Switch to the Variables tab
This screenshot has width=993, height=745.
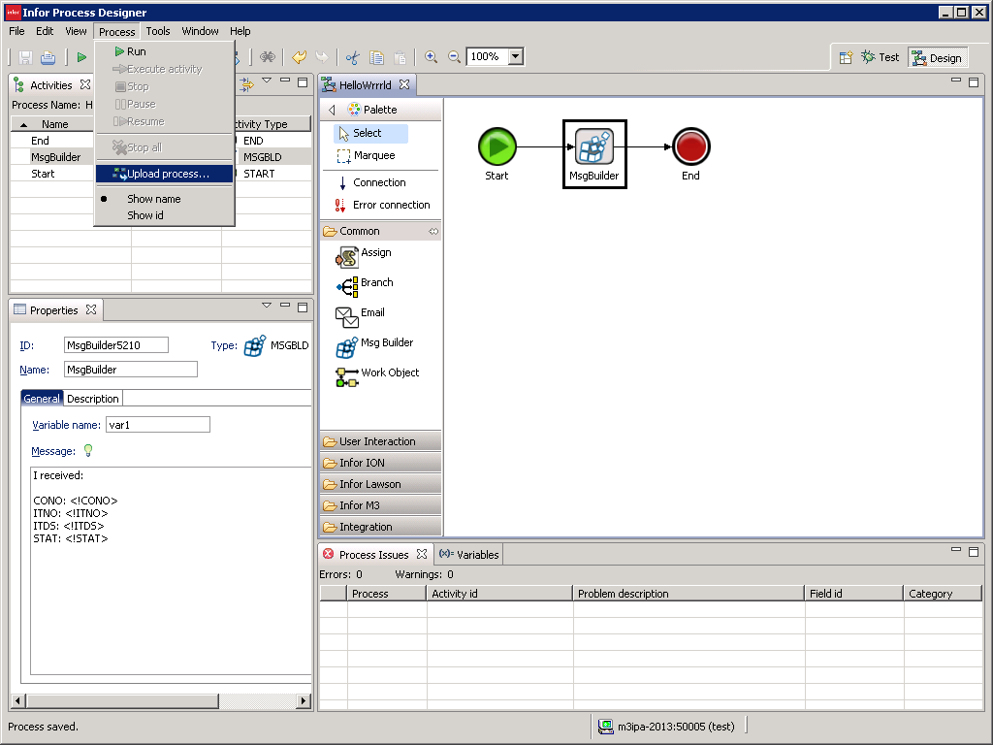[469, 555]
